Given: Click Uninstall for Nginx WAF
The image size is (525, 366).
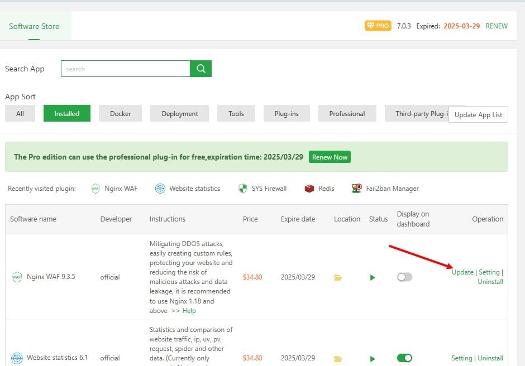Looking at the screenshot, I should coord(490,282).
